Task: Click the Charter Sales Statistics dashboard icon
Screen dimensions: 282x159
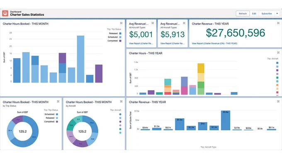Action: (5, 13)
